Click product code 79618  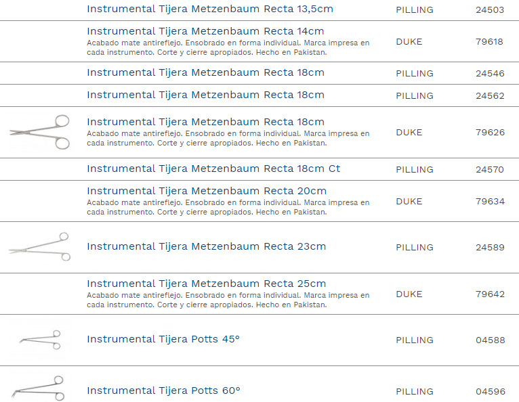coord(489,41)
